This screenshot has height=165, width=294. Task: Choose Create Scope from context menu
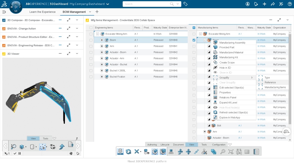pos(227,62)
